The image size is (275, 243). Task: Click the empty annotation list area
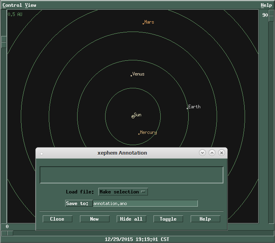pyautogui.click(x=132, y=175)
